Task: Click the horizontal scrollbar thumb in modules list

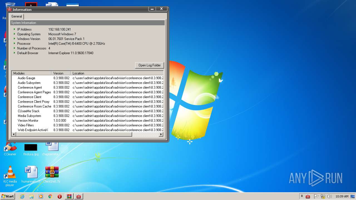Action: coord(74,134)
